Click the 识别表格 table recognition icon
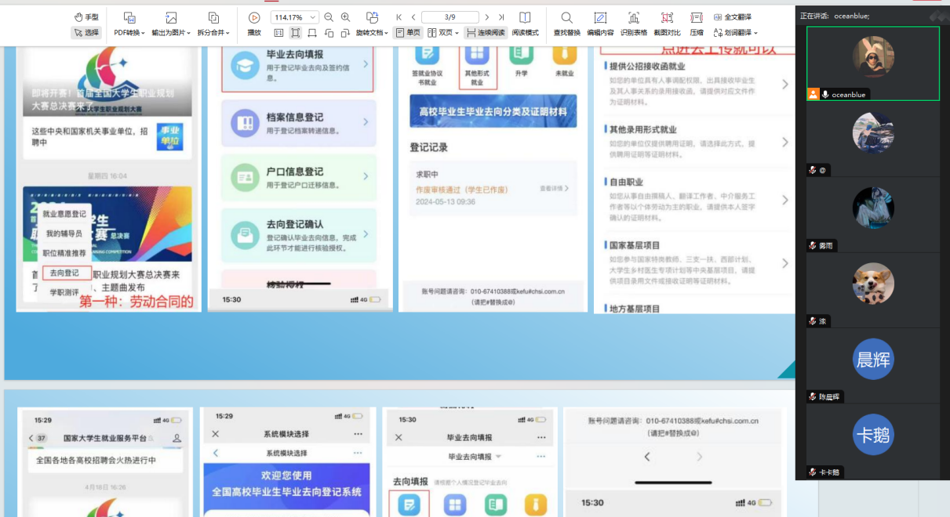950x517 pixels. click(633, 18)
